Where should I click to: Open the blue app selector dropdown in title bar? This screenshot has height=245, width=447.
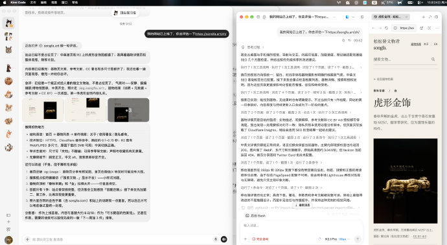tap(350, 17)
